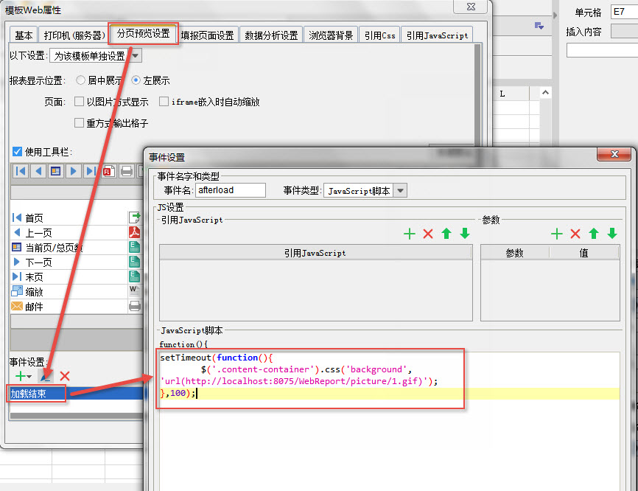Click the edit event pencil icon
Viewport: 638px width, 491px height.
(x=46, y=376)
